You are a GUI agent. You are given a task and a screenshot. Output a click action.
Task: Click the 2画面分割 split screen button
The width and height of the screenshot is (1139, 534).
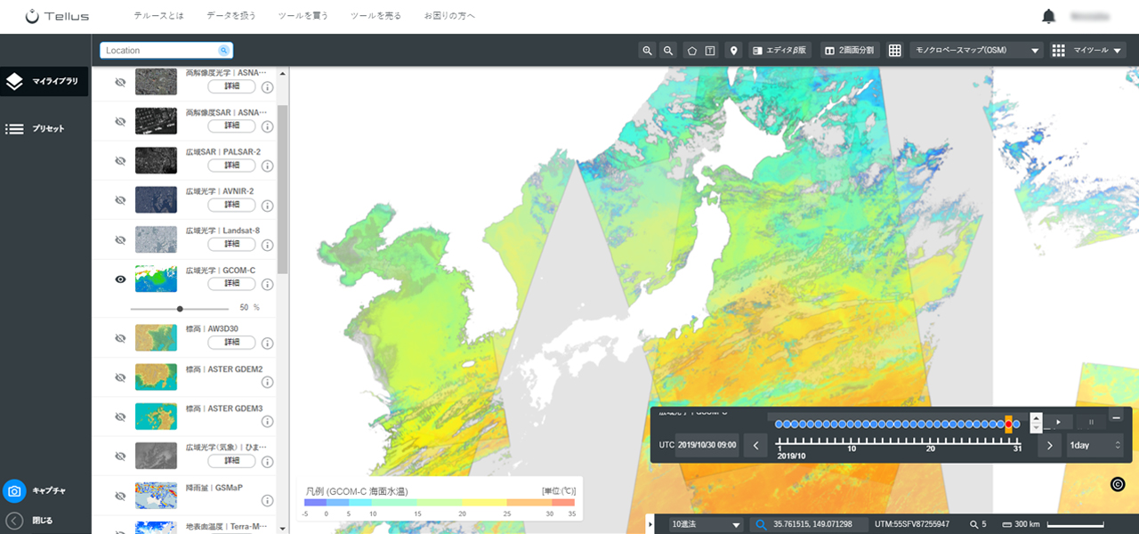(x=850, y=51)
